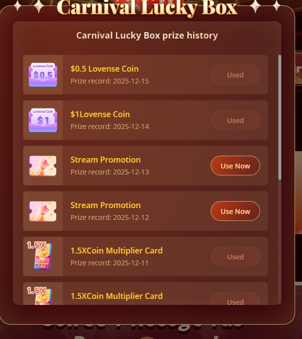The width and height of the screenshot is (302, 339).
Task: Click the Stream Promotion icon dated 2025-12-13
Action: coord(43,166)
